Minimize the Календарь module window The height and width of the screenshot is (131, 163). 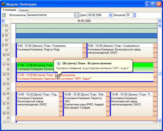148,4
